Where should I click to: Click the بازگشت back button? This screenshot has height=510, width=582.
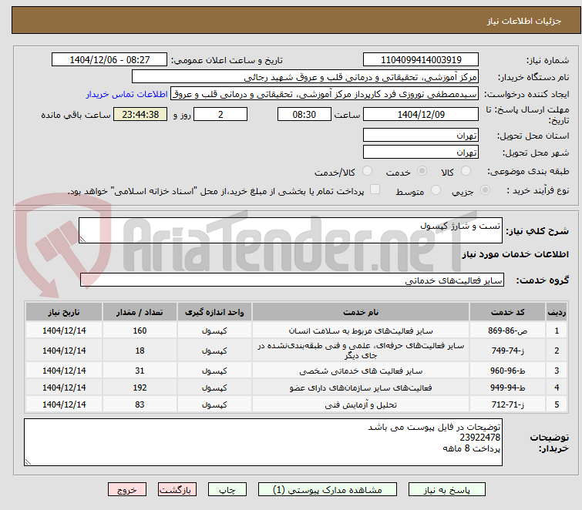pos(177,490)
